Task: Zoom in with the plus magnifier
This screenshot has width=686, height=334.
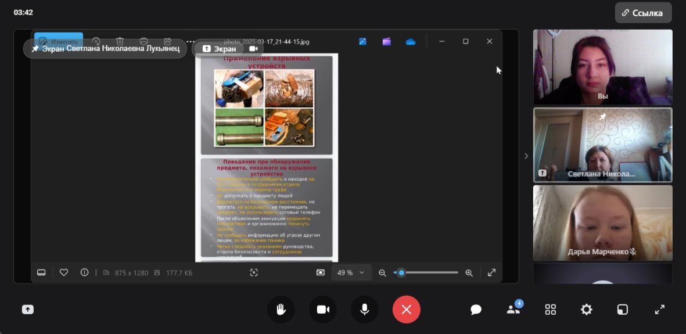Action: [469, 272]
